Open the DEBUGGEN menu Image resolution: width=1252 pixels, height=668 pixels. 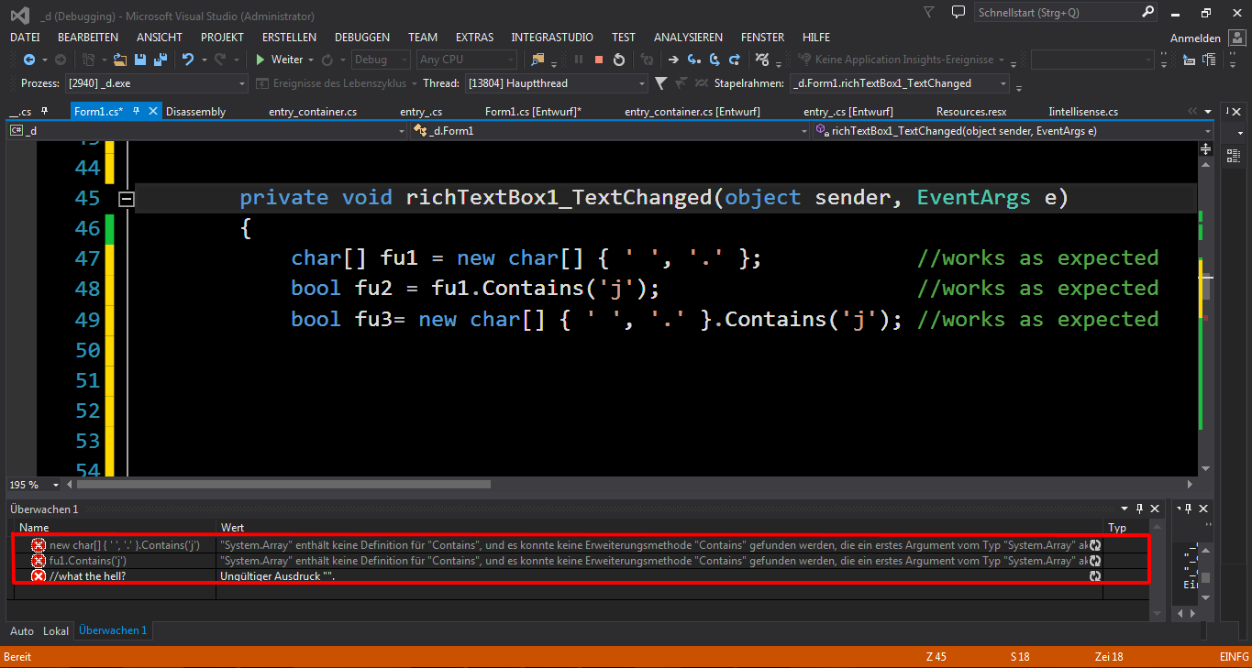pos(362,38)
